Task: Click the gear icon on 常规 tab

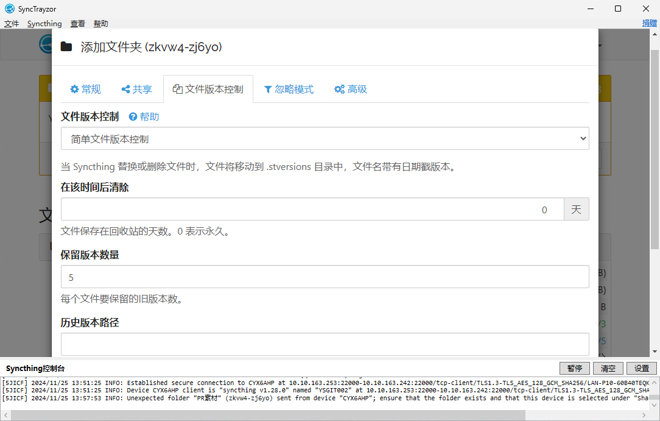Action: 74,89
